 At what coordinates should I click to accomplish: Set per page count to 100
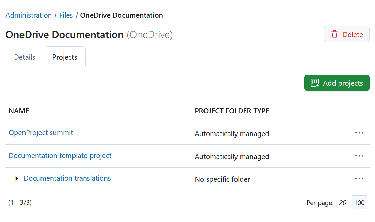(x=359, y=202)
